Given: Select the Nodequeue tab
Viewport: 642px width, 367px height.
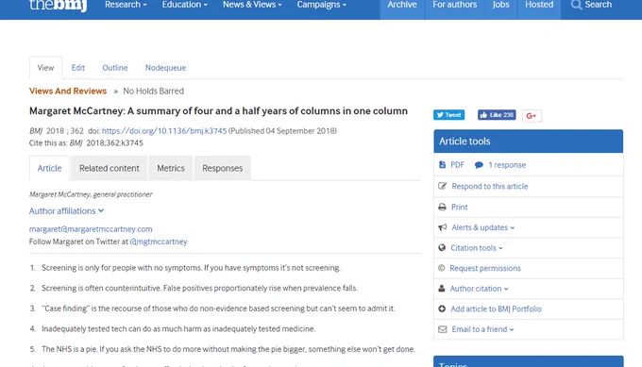Looking at the screenshot, I should (165, 68).
